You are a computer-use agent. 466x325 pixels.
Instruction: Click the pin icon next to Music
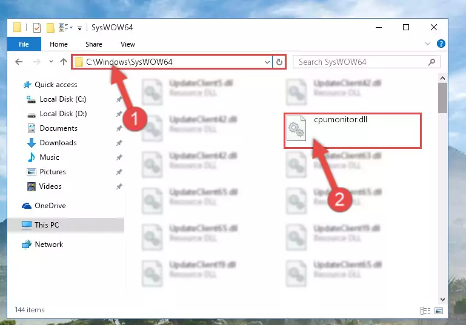[119, 157]
